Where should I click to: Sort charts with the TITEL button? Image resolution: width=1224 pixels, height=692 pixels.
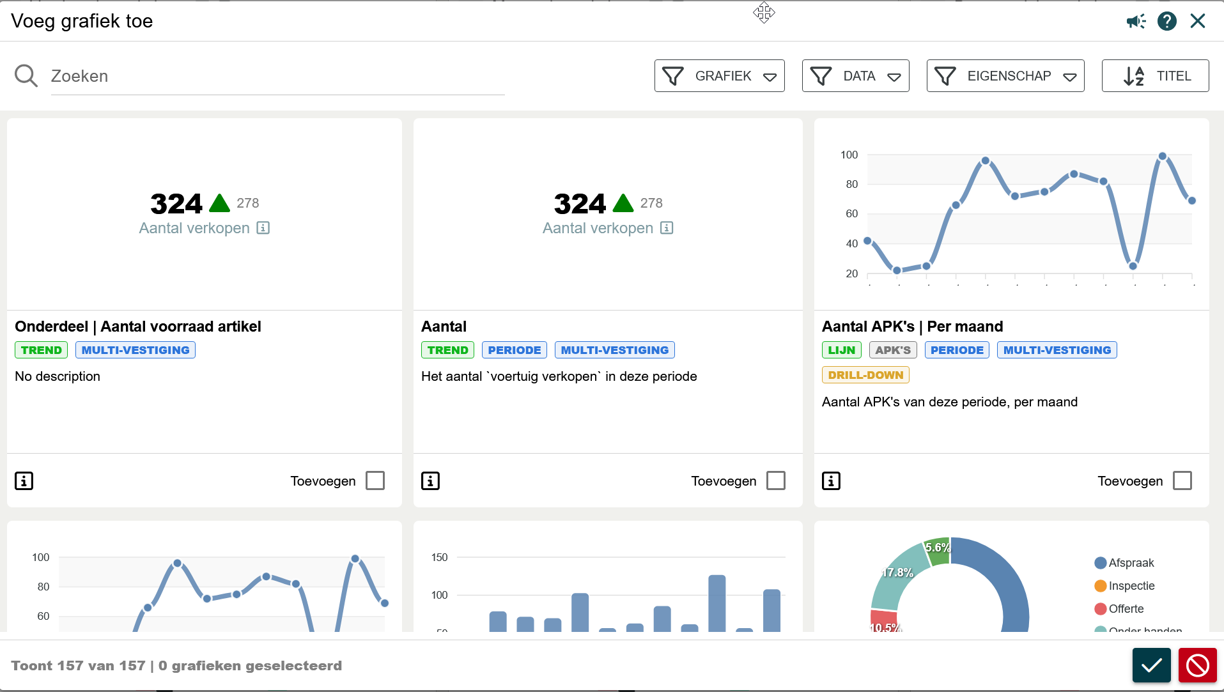click(x=1155, y=76)
